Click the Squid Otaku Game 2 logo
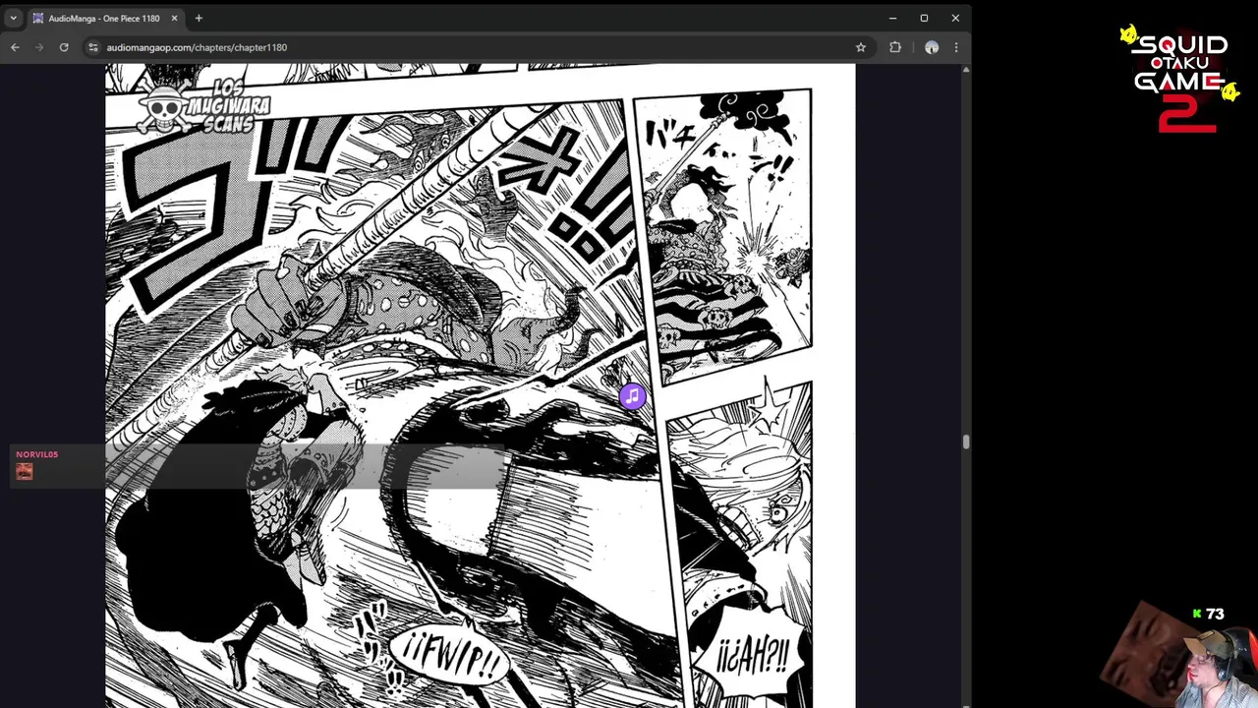Image resolution: width=1258 pixels, height=708 pixels. [x=1178, y=81]
